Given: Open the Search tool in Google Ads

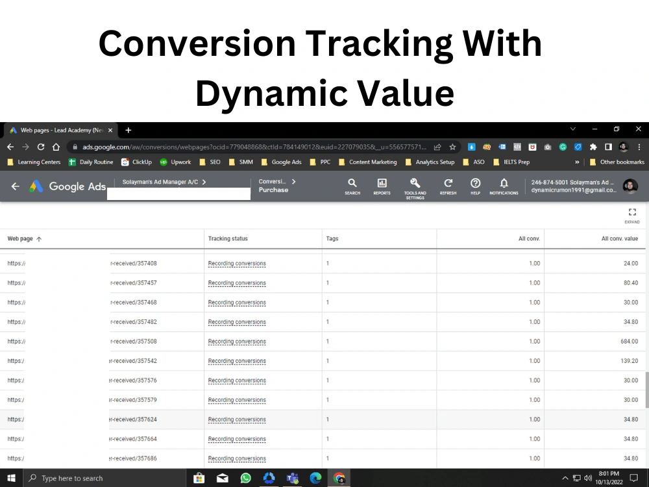Looking at the screenshot, I should click(x=352, y=186).
